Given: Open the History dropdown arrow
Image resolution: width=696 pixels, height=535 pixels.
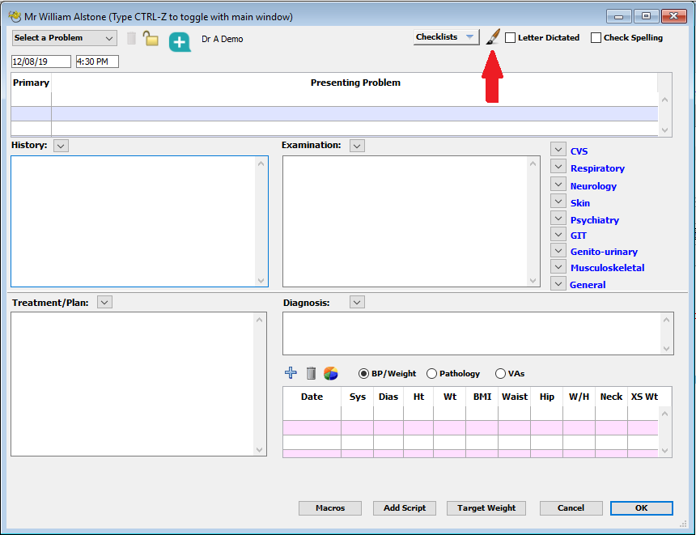Looking at the screenshot, I should coord(61,145).
